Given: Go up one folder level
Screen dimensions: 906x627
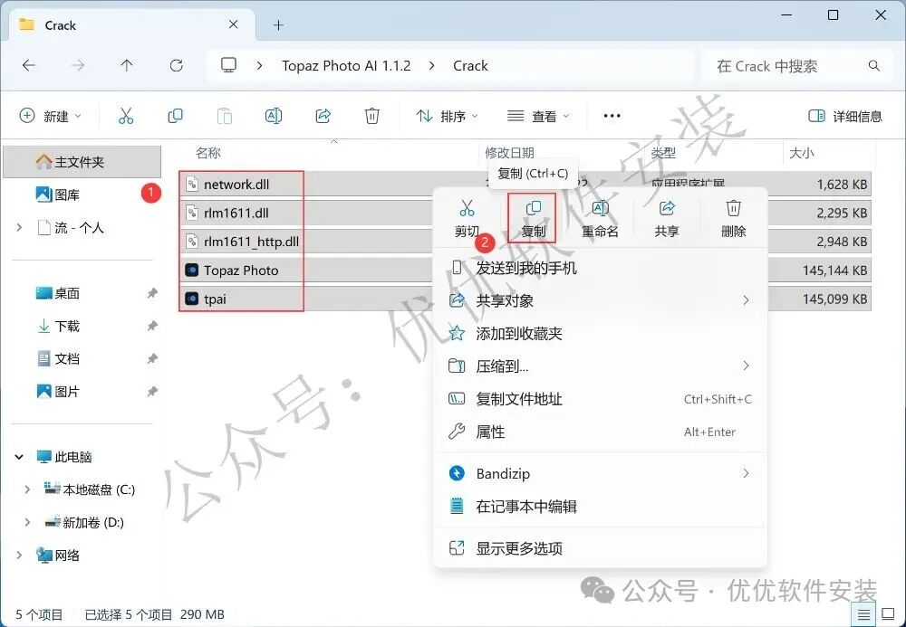Looking at the screenshot, I should 127,65.
